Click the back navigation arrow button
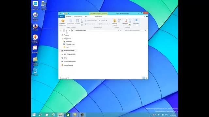Image resolution: width=209 pixels, height=117 pixels. 61,31
